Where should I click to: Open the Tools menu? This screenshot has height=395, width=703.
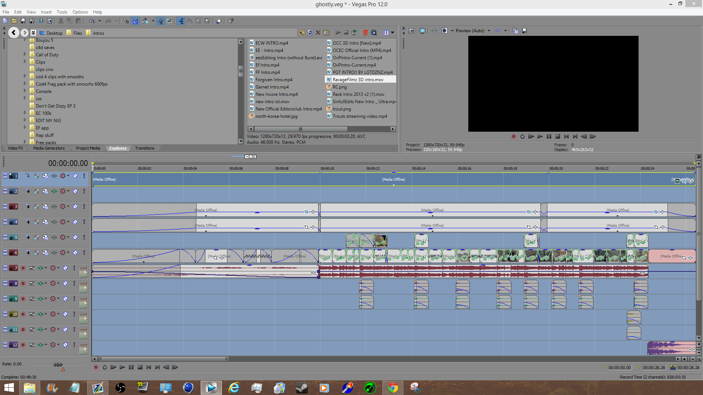click(62, 12)
